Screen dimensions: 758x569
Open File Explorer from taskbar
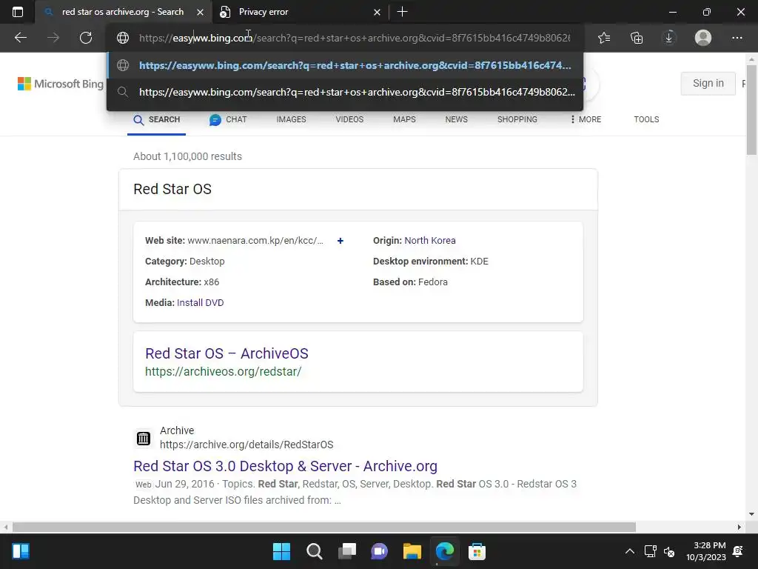(x=412, y=551)
